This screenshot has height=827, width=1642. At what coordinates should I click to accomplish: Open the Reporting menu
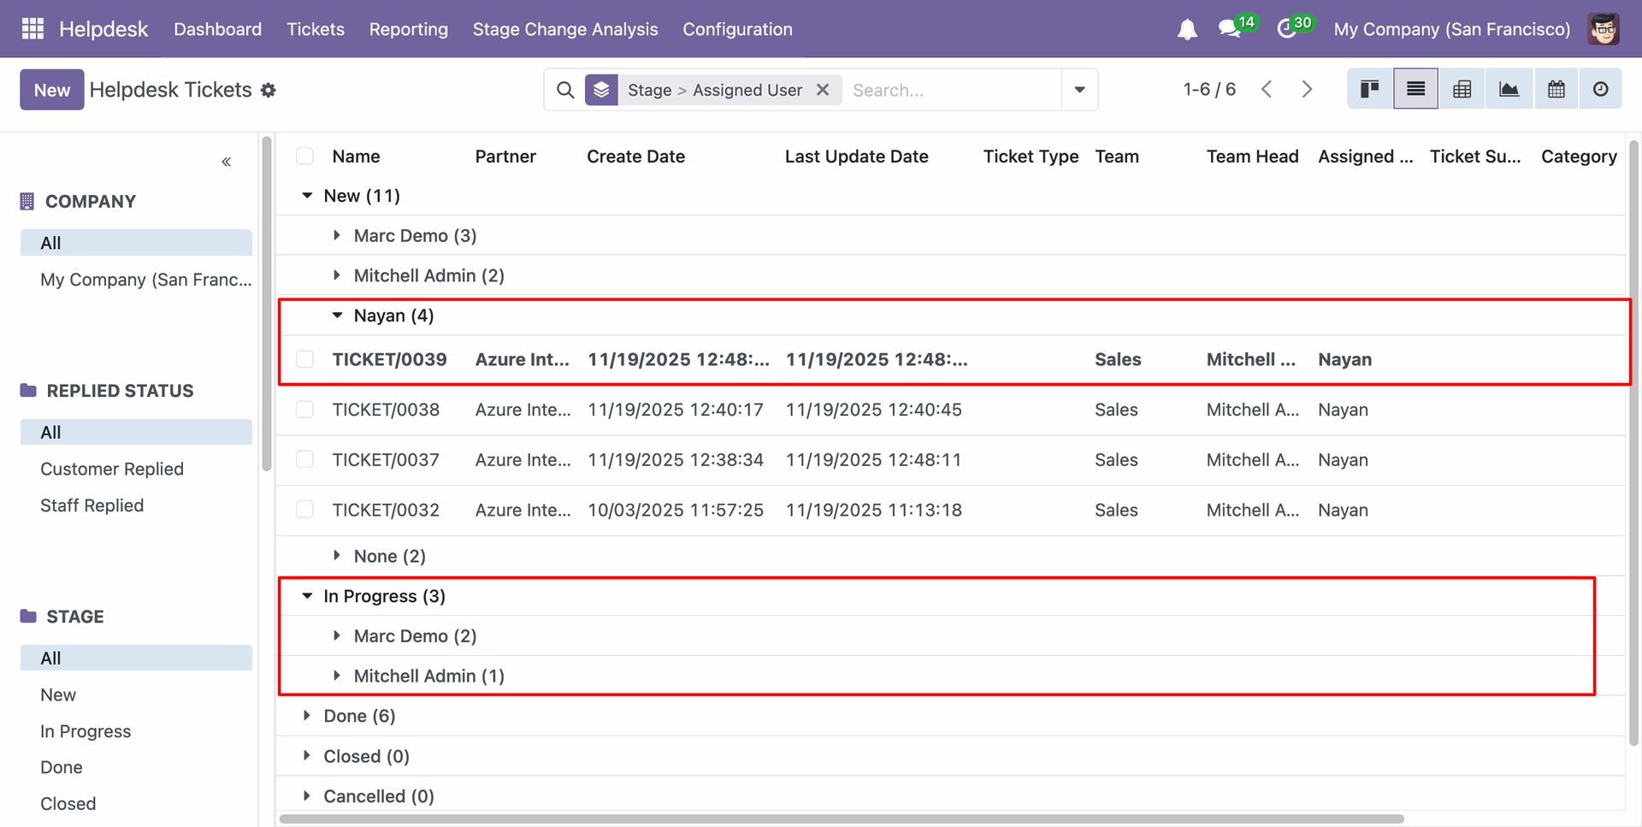(x=408, y=29)
